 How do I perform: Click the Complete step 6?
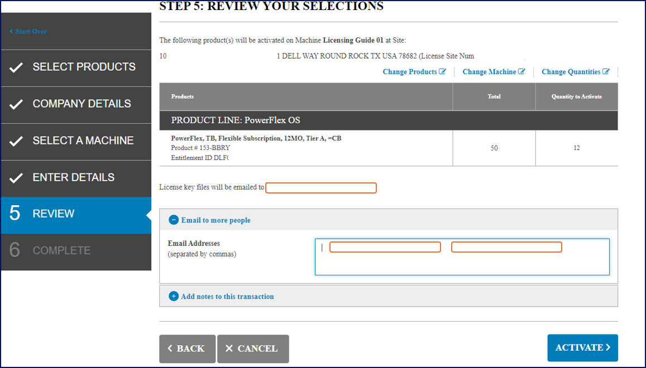[x=76, y=251]
